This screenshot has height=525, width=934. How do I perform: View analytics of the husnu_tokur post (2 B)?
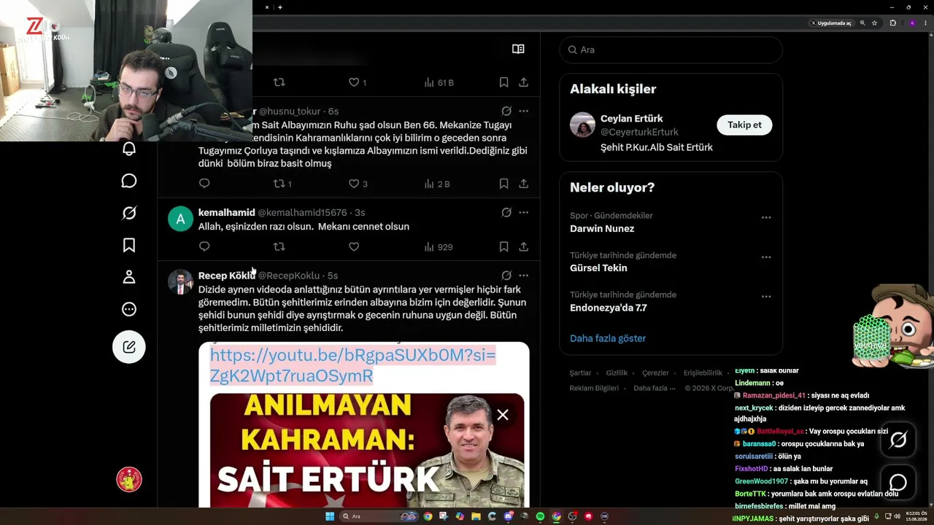pos(437,184)
